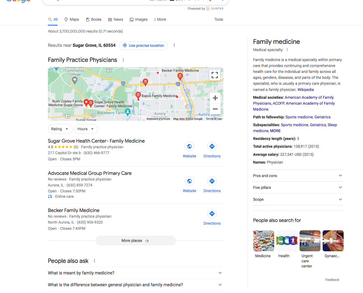The height and width of the screenshot is (293, 363).
Task: Open options menu beside Use precise location
Action: pos(174,45)
